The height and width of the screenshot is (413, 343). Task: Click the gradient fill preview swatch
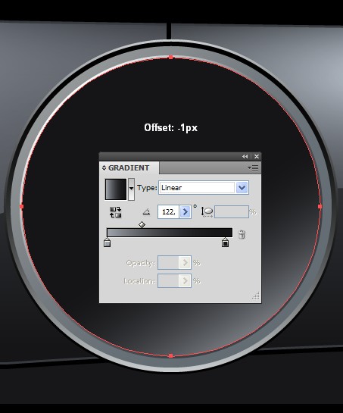[x=116, y=189]
